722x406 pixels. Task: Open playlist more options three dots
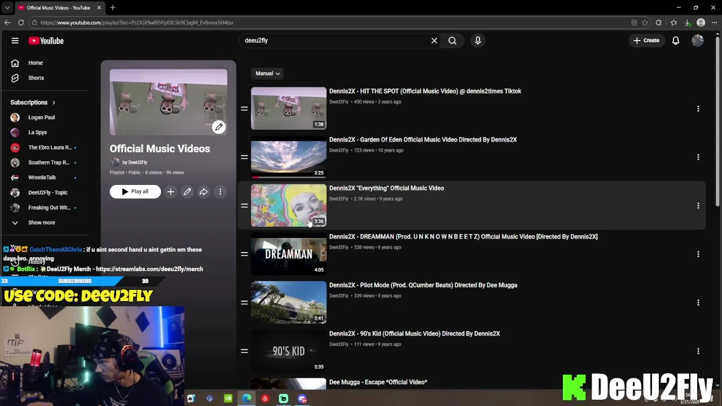221,192
